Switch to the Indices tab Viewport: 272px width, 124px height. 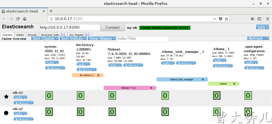coord(20,35)
